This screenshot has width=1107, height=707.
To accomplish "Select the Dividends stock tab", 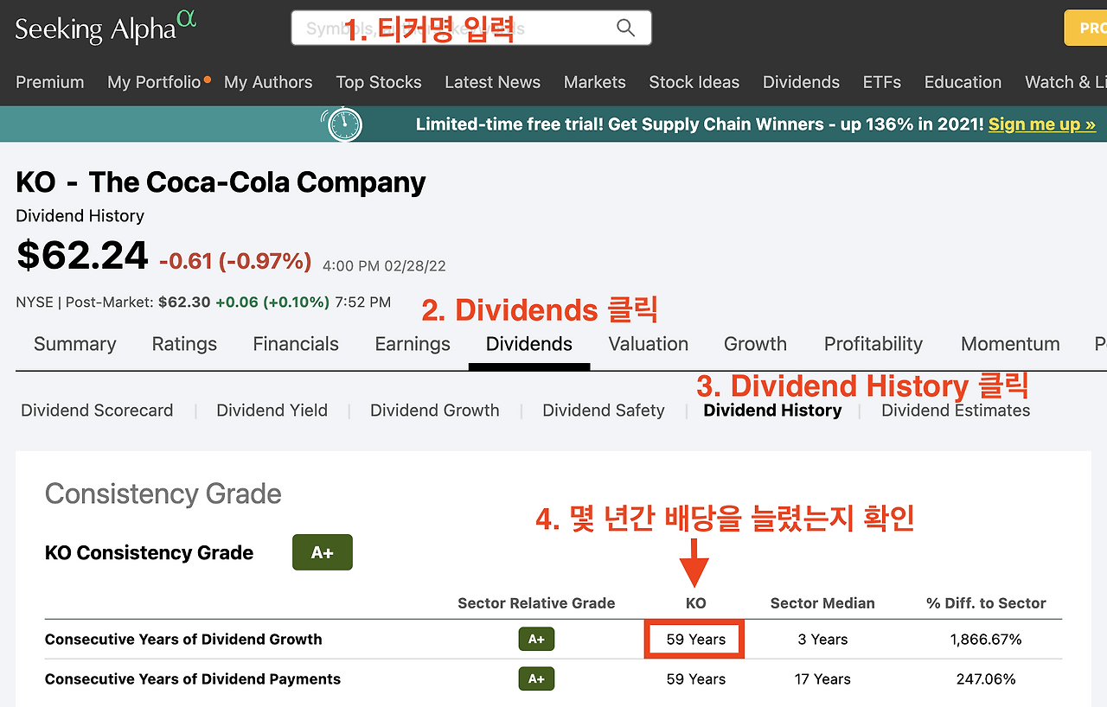I will 529,344.
